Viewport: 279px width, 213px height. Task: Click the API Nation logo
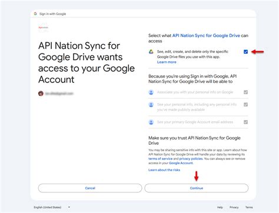point(44,28)
